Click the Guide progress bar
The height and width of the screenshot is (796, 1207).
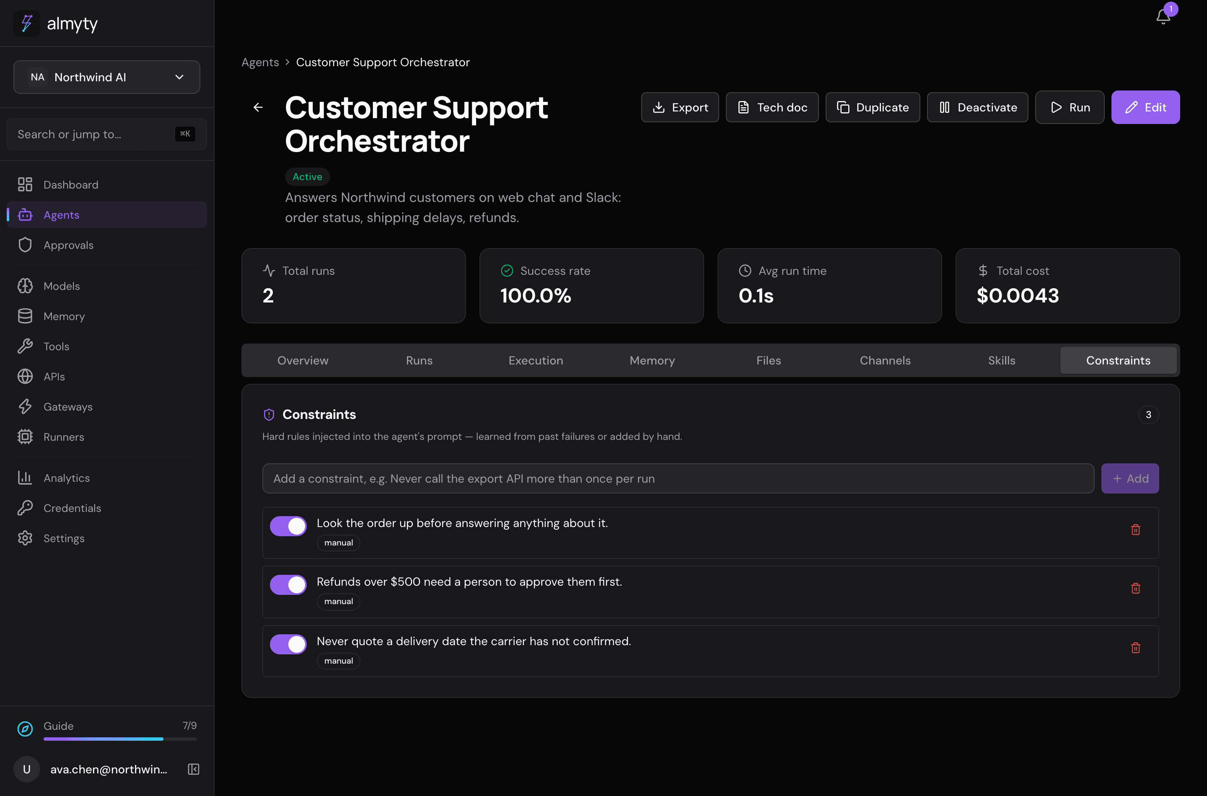coord(120,739)
